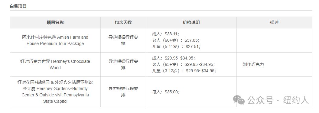Click Hershey child 3-12 price line
This screenshot has height=113, width=319.
(184, 71)
